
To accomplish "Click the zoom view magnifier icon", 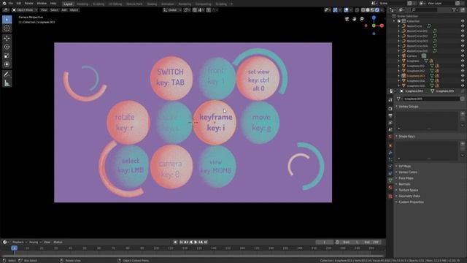I will pyautogui.click(x=362, y=19).
